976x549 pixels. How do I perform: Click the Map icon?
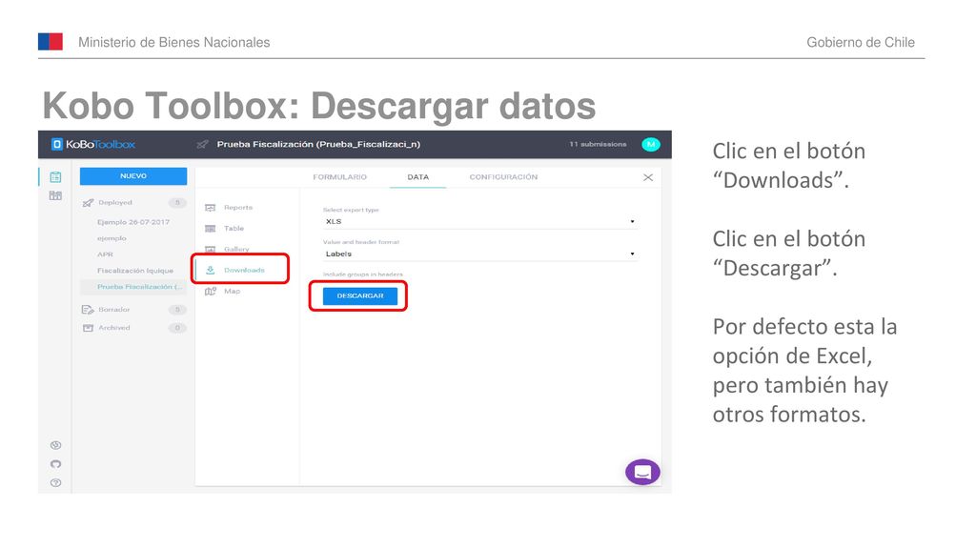211,292
